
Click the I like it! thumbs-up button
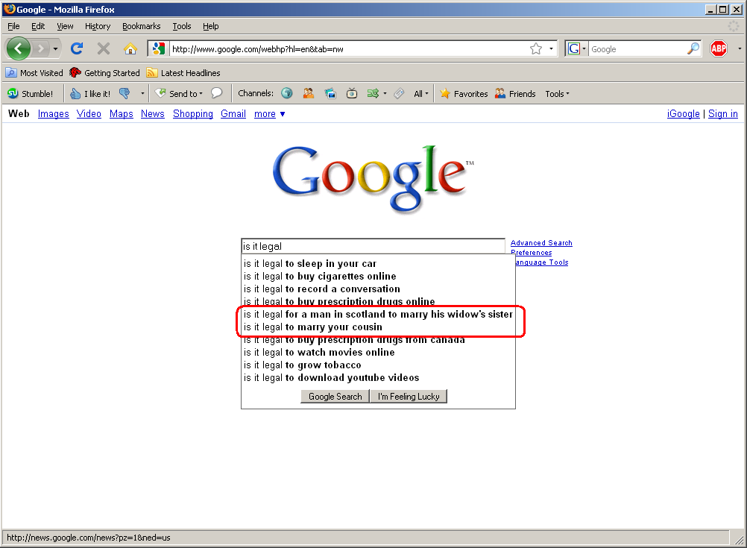tap(90, 94)
